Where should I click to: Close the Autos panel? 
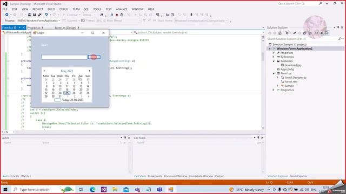[x=129, y=138]
